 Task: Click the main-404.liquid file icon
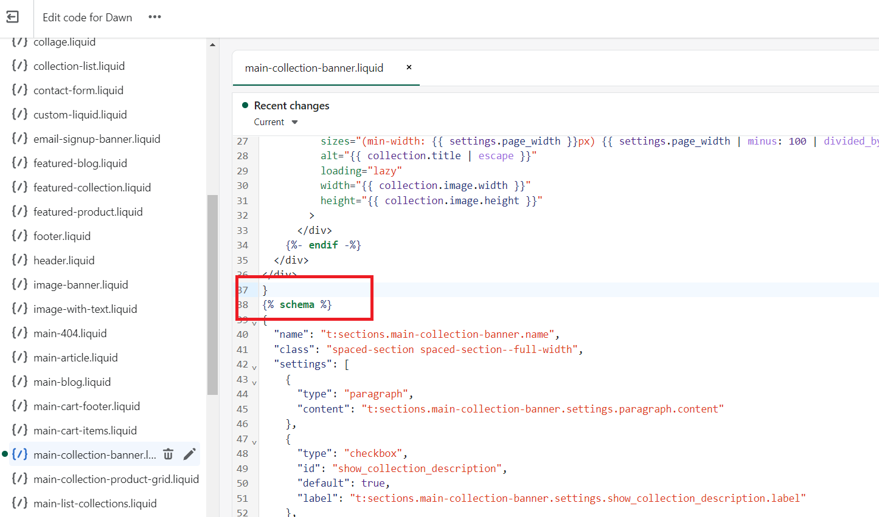click(20, 333)
